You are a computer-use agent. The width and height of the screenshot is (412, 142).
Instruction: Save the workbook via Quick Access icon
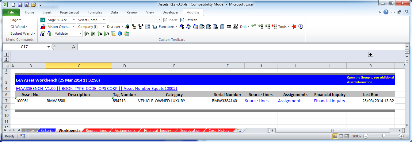20,5
